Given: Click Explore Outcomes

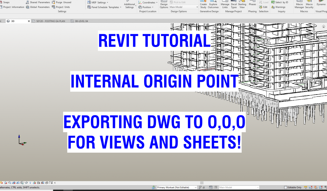Looking at the screenshot, I should pyautogui.click(x=213, y=4).
